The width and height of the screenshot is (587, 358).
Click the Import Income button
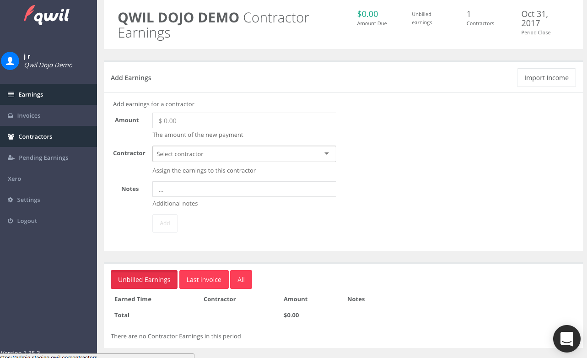[546, 78]
